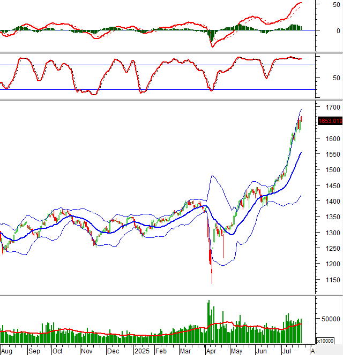
Task: Click the Mar month label on time axis
Action: click(x=185, y=351)
